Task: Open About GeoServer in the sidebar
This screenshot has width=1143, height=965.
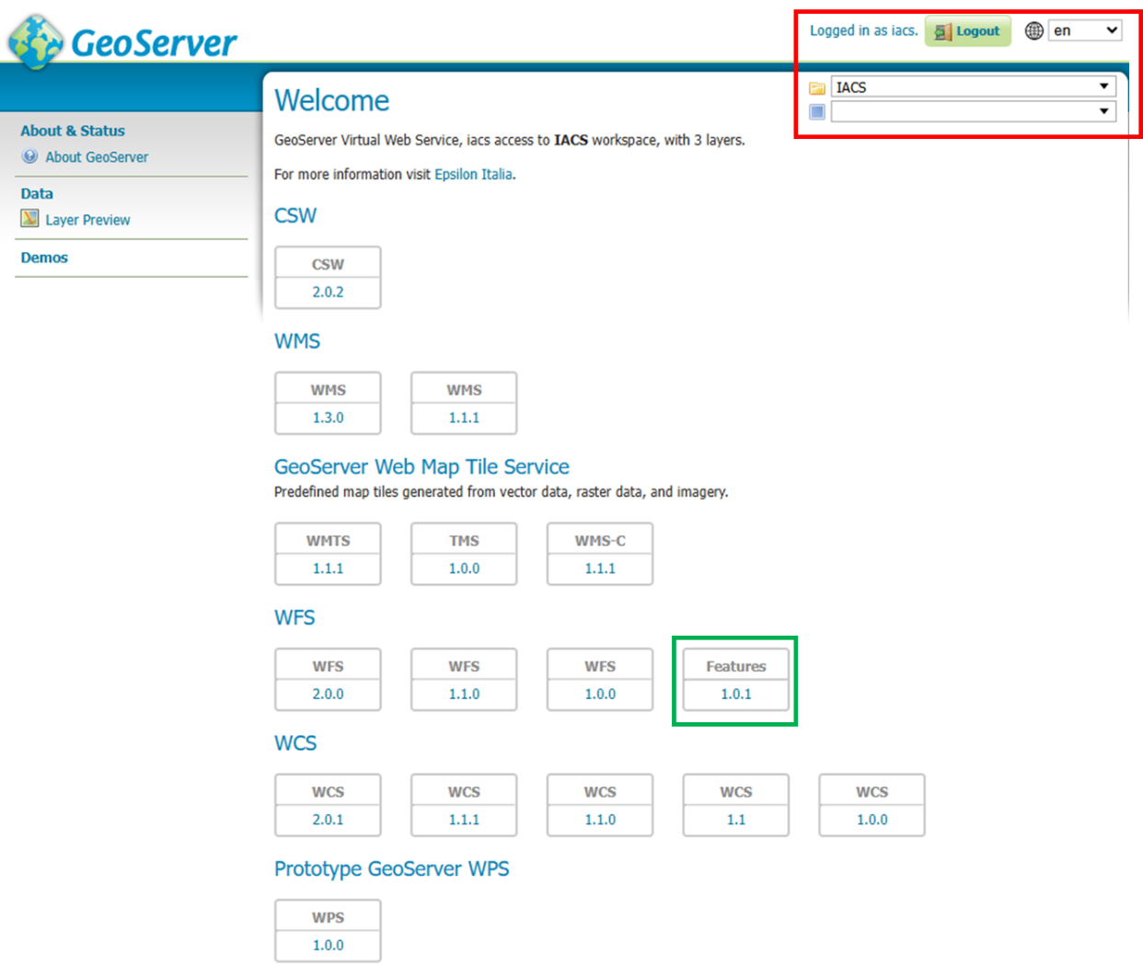Action: (x=97, y=157)
